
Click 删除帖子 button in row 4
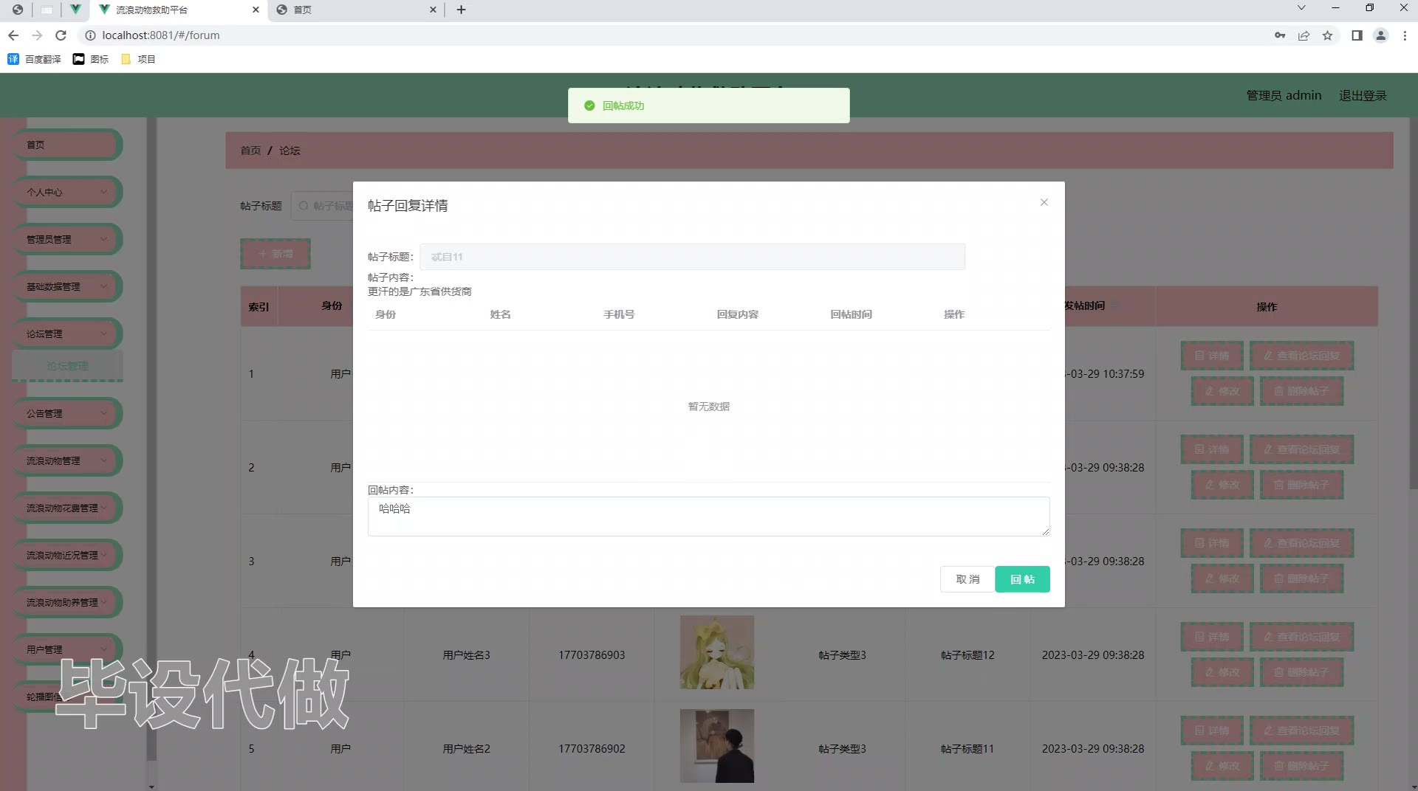tap(1301, 672)
